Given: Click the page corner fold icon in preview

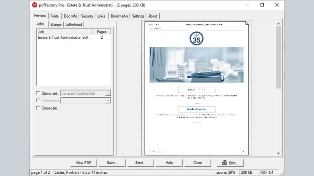Looking at the screenshot, I should [247, 23].
